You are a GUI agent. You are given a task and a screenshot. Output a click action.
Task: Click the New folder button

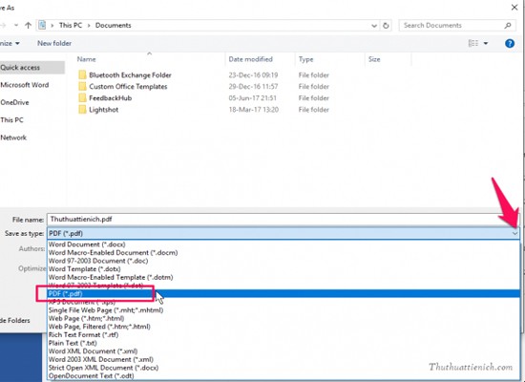click(x=54, y=43)
